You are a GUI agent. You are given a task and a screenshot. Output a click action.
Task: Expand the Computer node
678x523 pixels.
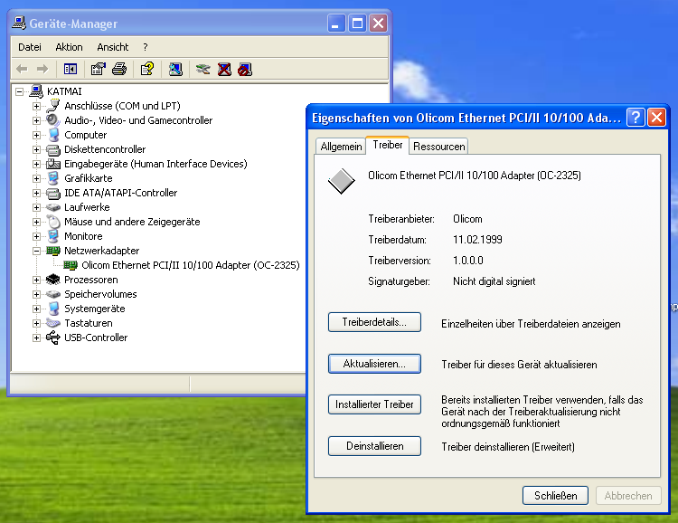click(37, 135)
